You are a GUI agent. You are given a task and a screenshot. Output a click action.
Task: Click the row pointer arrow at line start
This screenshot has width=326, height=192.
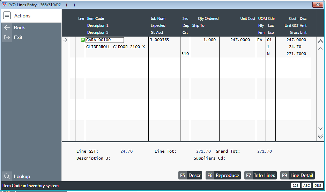tap(65, 40)
